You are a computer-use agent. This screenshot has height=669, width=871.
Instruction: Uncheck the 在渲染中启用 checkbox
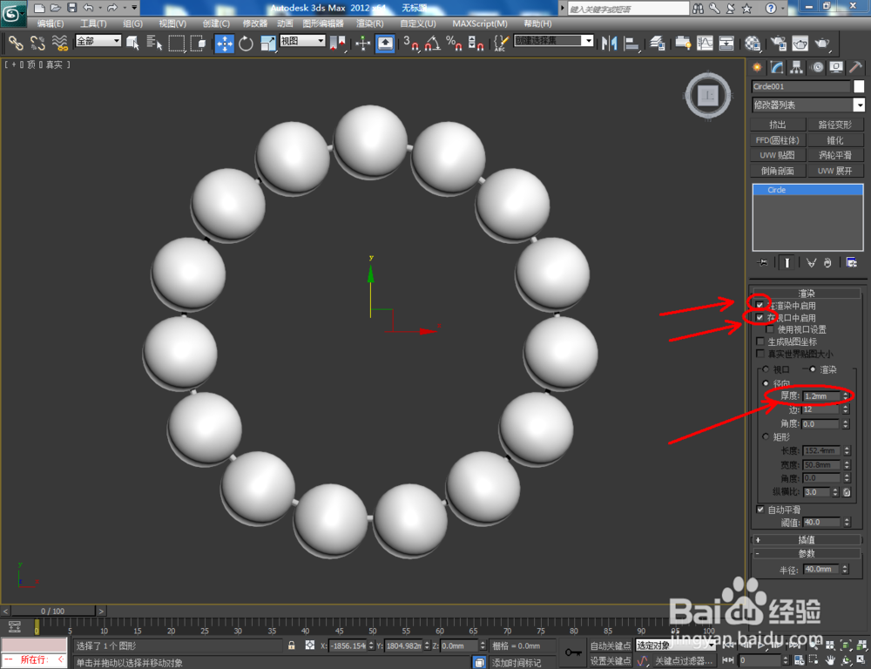[x=760, y=305]
